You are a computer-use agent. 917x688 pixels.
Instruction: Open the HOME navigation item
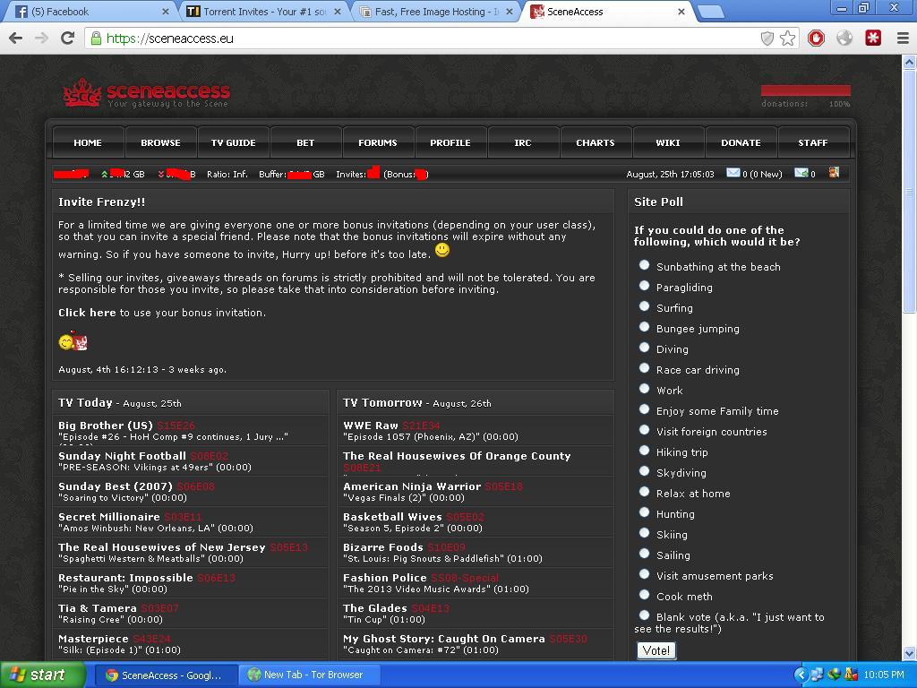click(x=88, y=142)
